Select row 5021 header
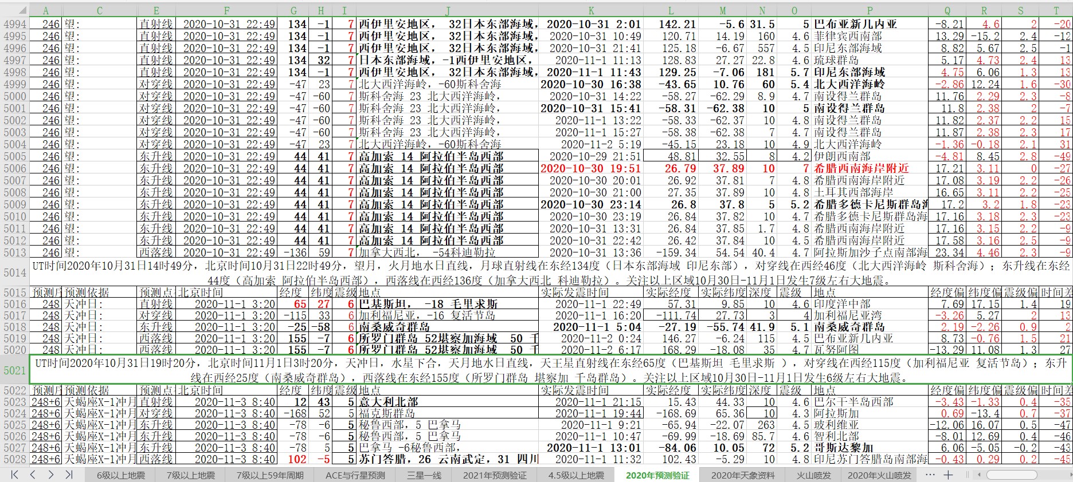The image size is (1073, 482). (14, 370)
